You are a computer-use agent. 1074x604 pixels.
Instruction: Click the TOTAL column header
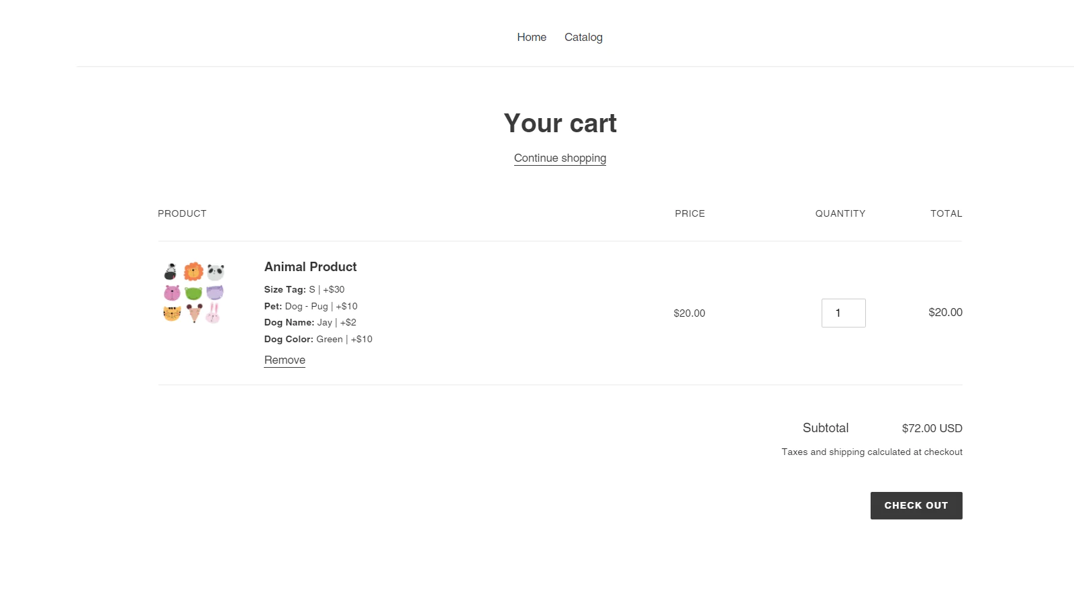pos(946,213)
